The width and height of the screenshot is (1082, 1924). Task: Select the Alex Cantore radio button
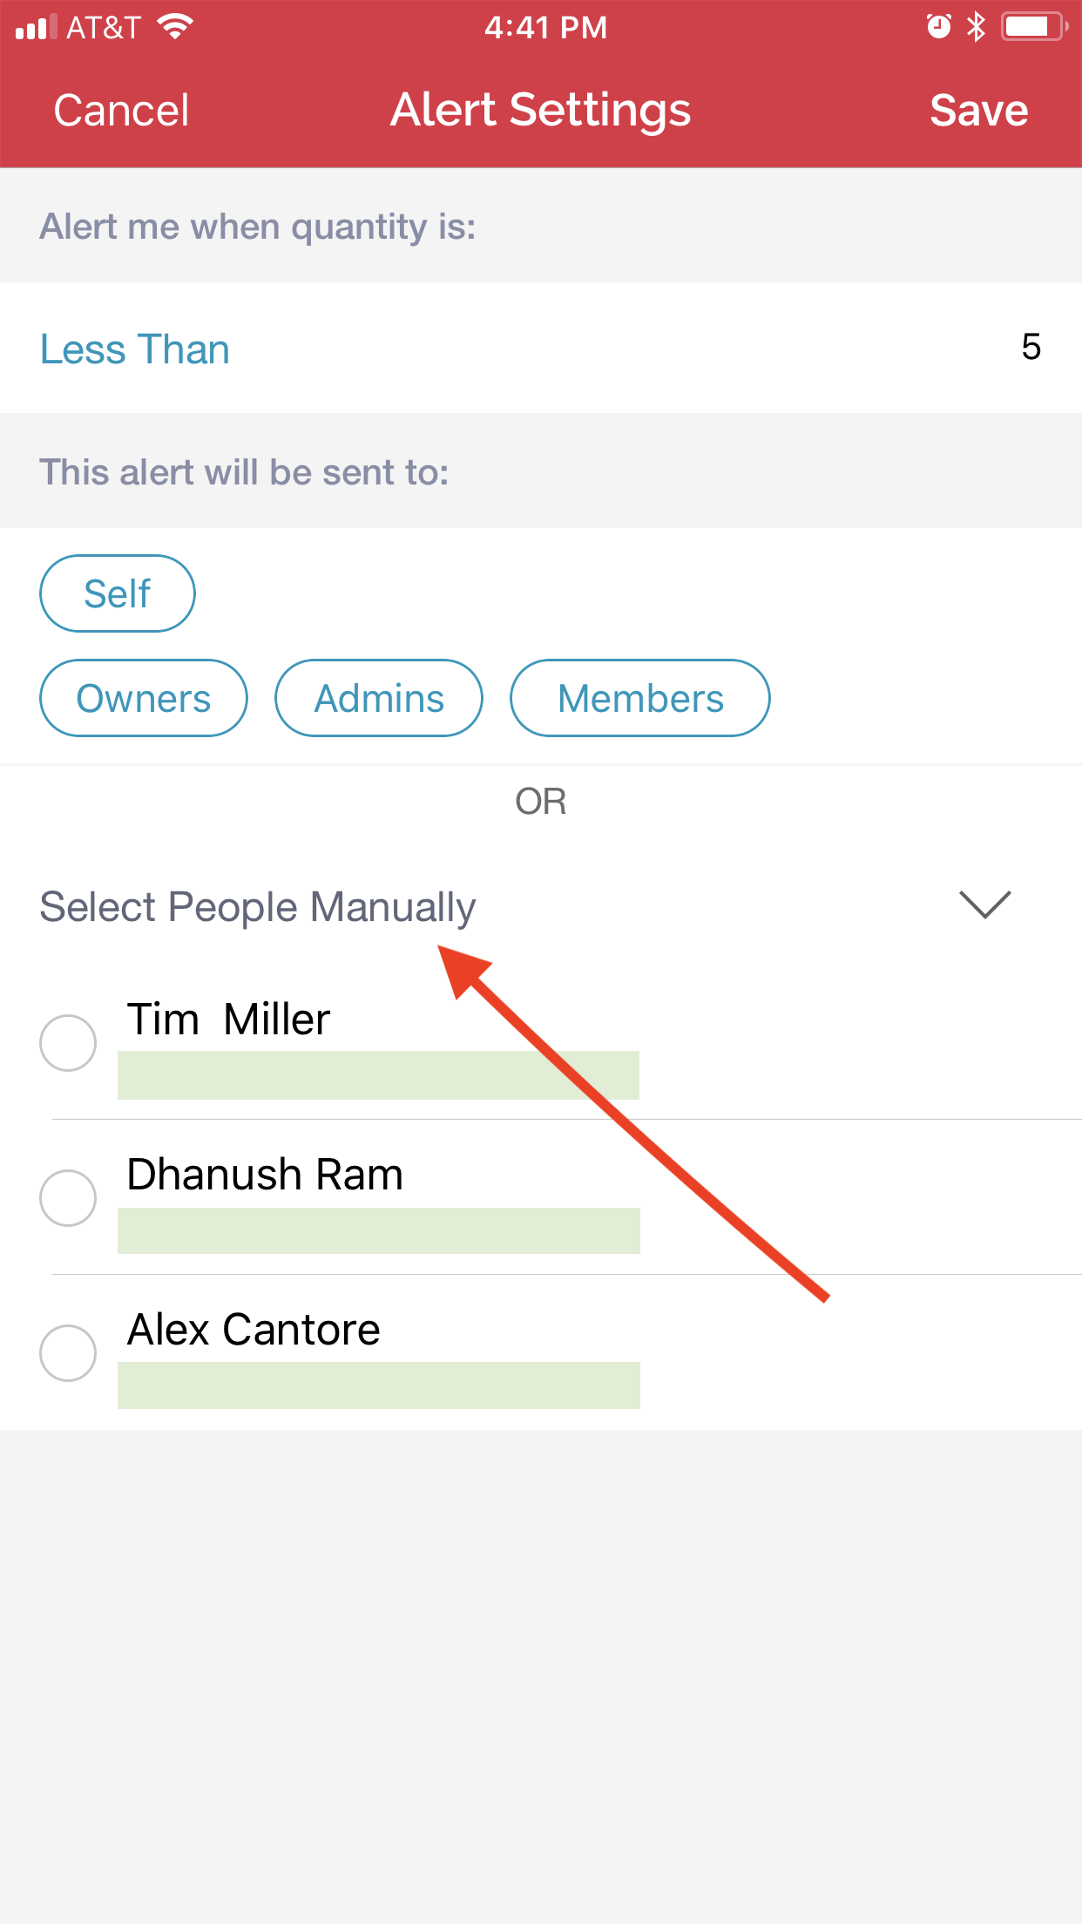(68, 1353)
